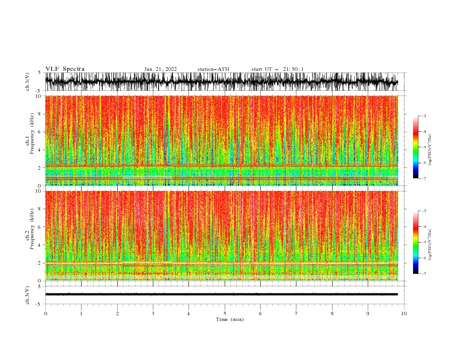Image resolution: width=455 pixels, height=352 pixels.
Task: Click the "2" frequency tick of ch.1 spectrogram
Action: coord(40,168)
